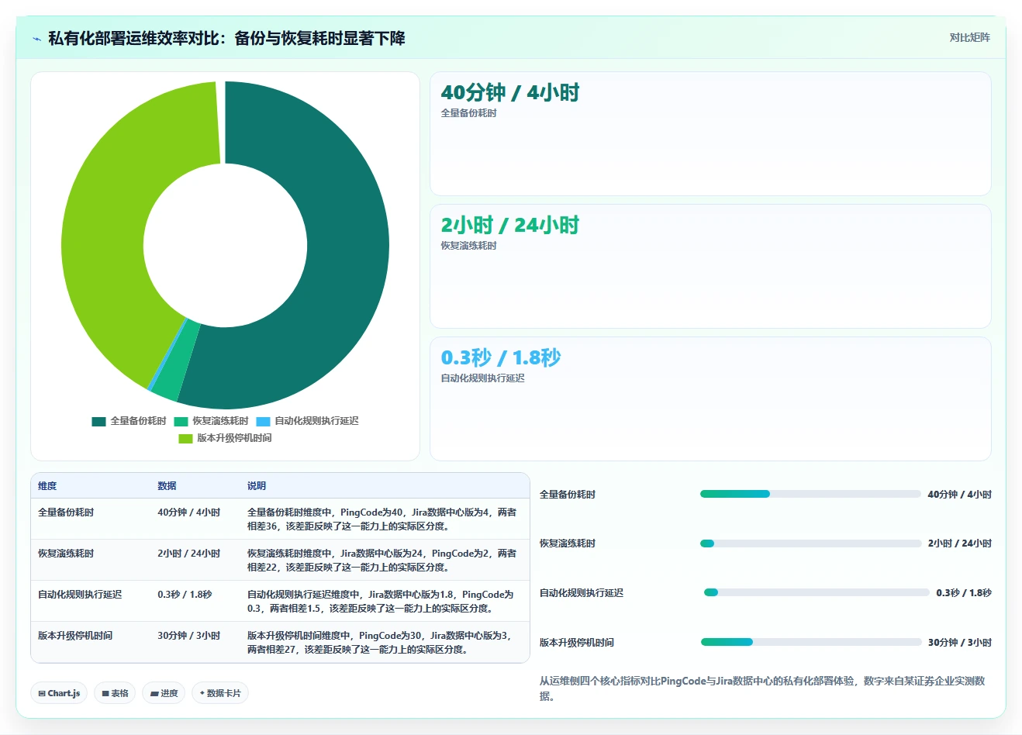
Task: Click progress value 30分钟 / 3小时
Action: (x=960, y=643)
